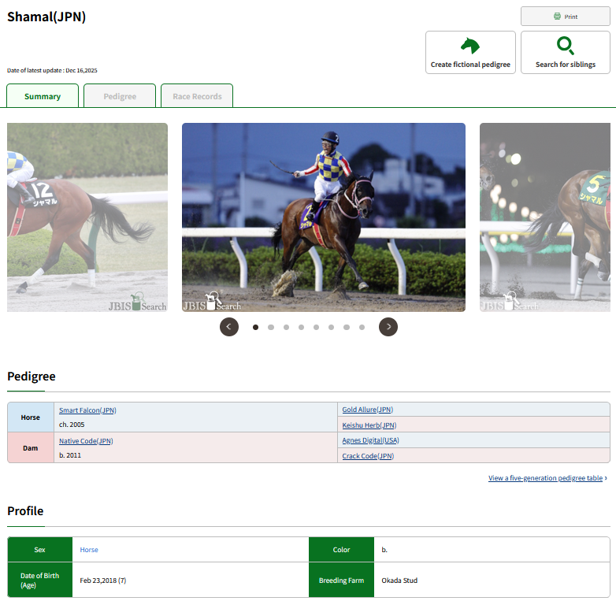Click the 'Date of Birth (Age)' label cell
The width and height of the screenshot is (616, 601).
pos(39,580)
